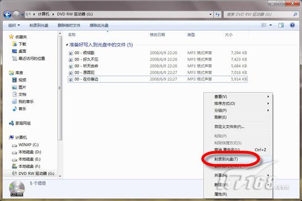302x201 pixels.
Task: Click the DVD RW 驱动器 (G:) disc icon in sidebar
Action: pyautogui.click(x=14, y=173)
